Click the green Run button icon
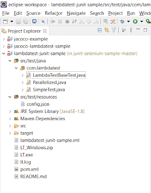The image size is (151, 193). (x=135, y=22)
